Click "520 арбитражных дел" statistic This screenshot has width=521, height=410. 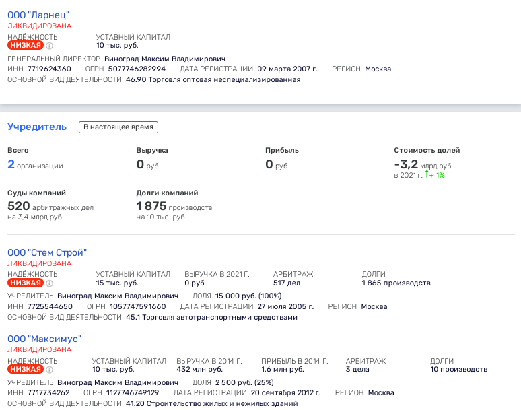tap(50, 206)
